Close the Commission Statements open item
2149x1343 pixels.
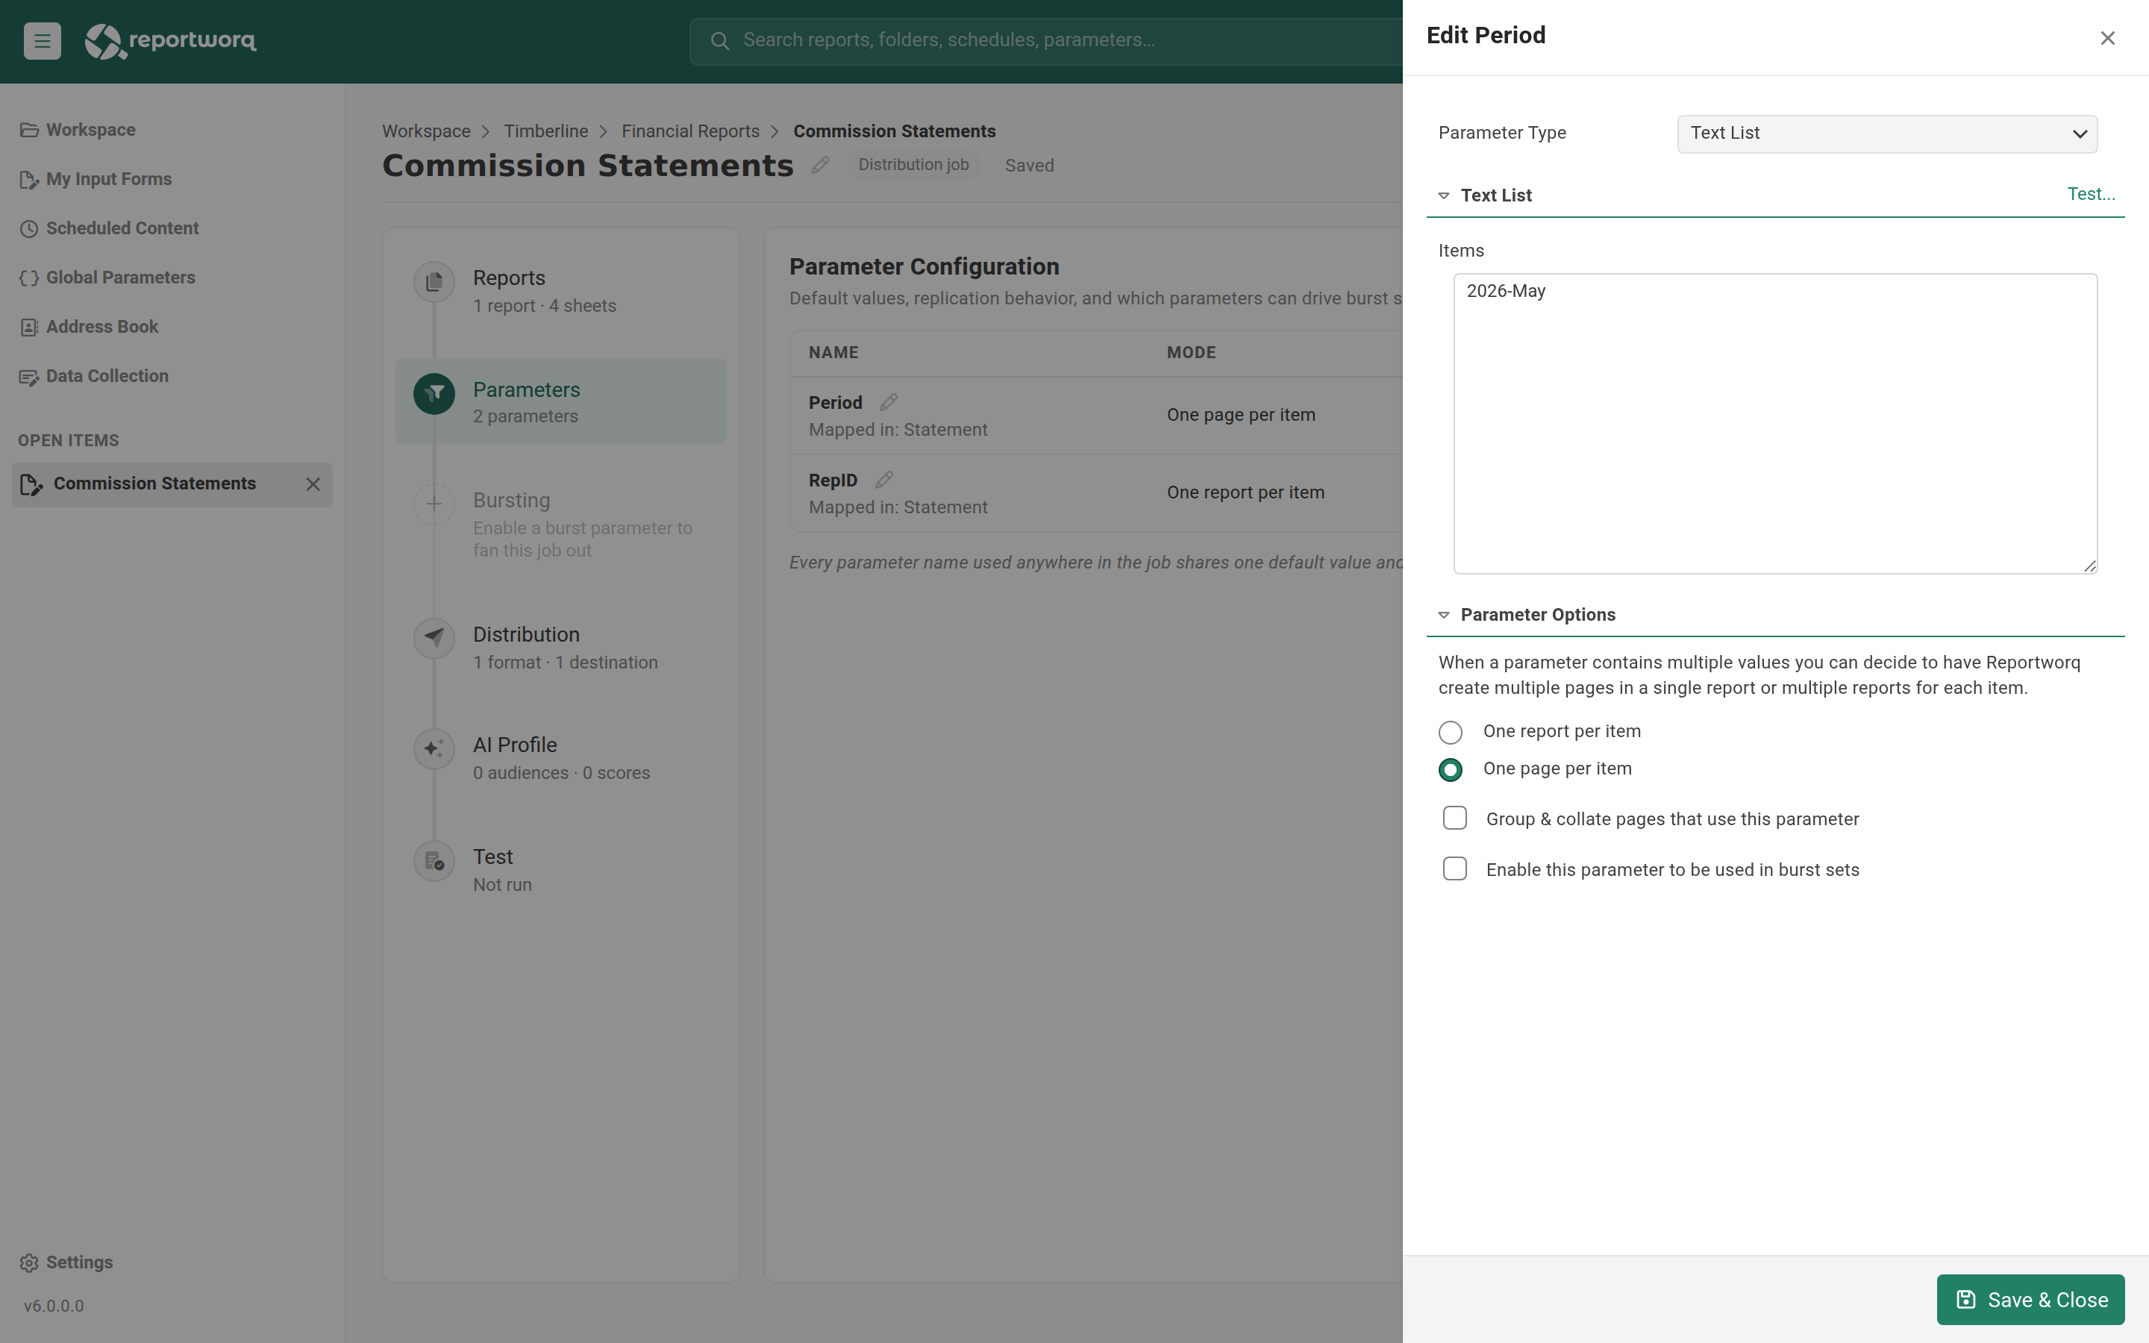(313, 484)
